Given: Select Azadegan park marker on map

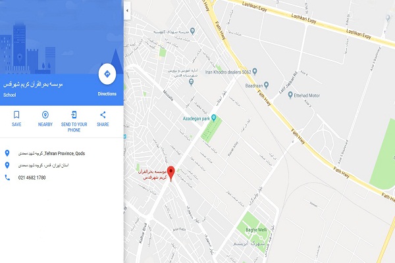Looking at the screenshot, I should pyautogui.click(x=214, y=118).
